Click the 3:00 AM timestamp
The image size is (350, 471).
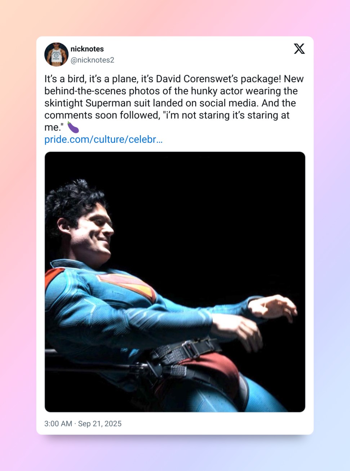[x=58, y=424]
